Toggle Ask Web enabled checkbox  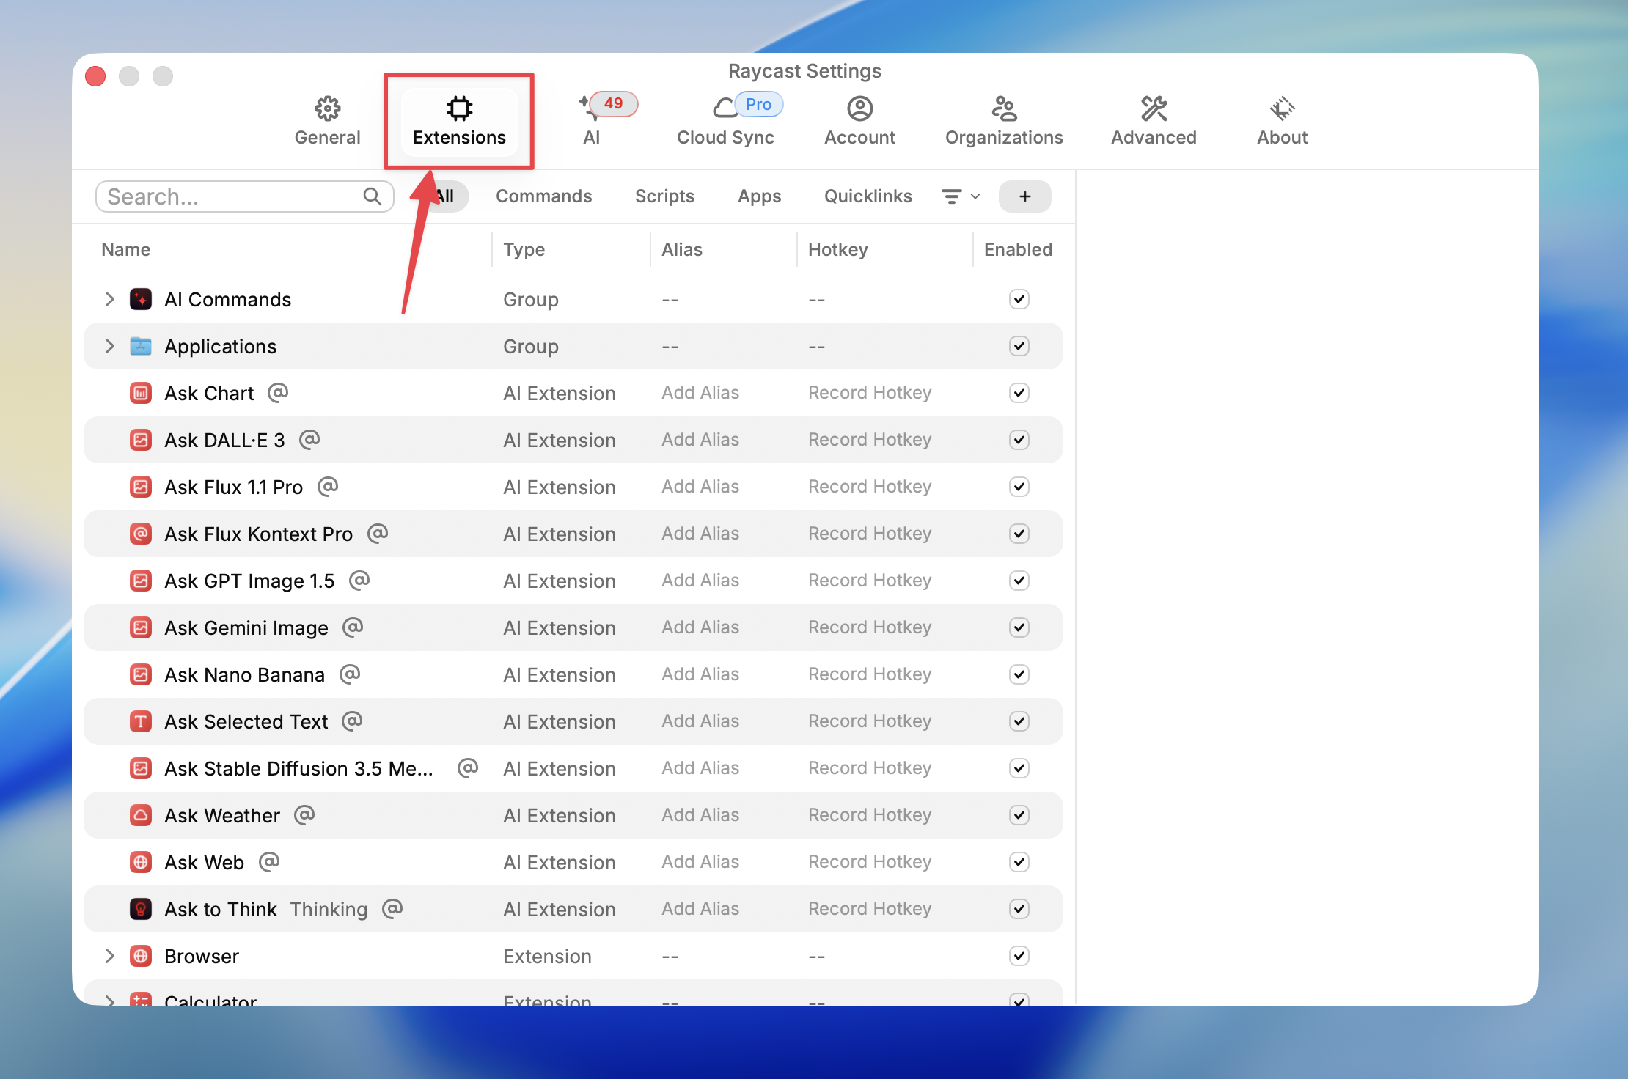(x=1019, y=862)
